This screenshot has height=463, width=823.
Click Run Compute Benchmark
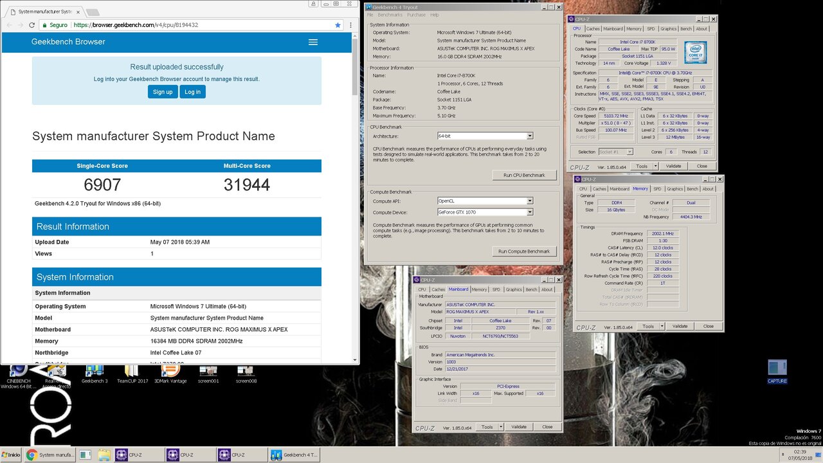525,251
